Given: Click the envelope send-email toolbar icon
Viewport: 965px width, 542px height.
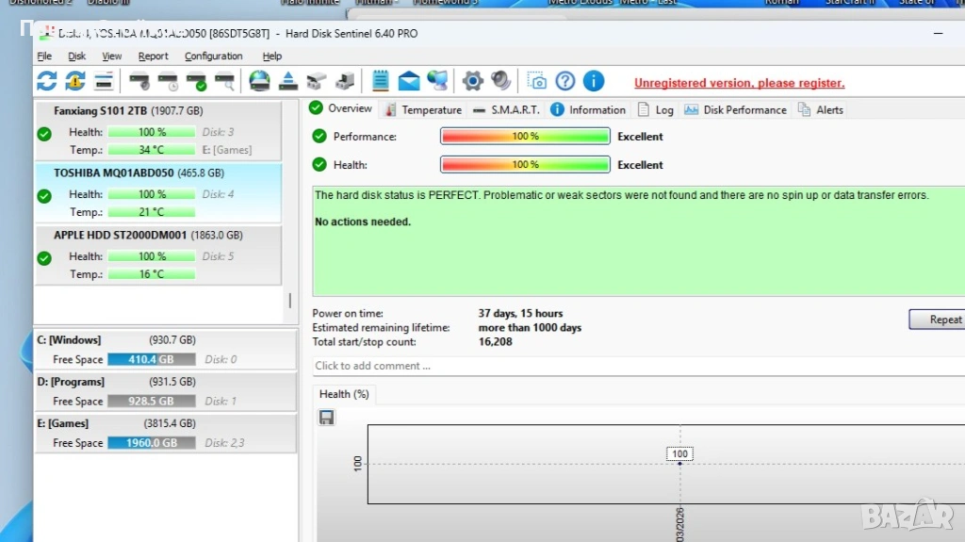Looking at the screenshot, I should [x=409, y=81].
